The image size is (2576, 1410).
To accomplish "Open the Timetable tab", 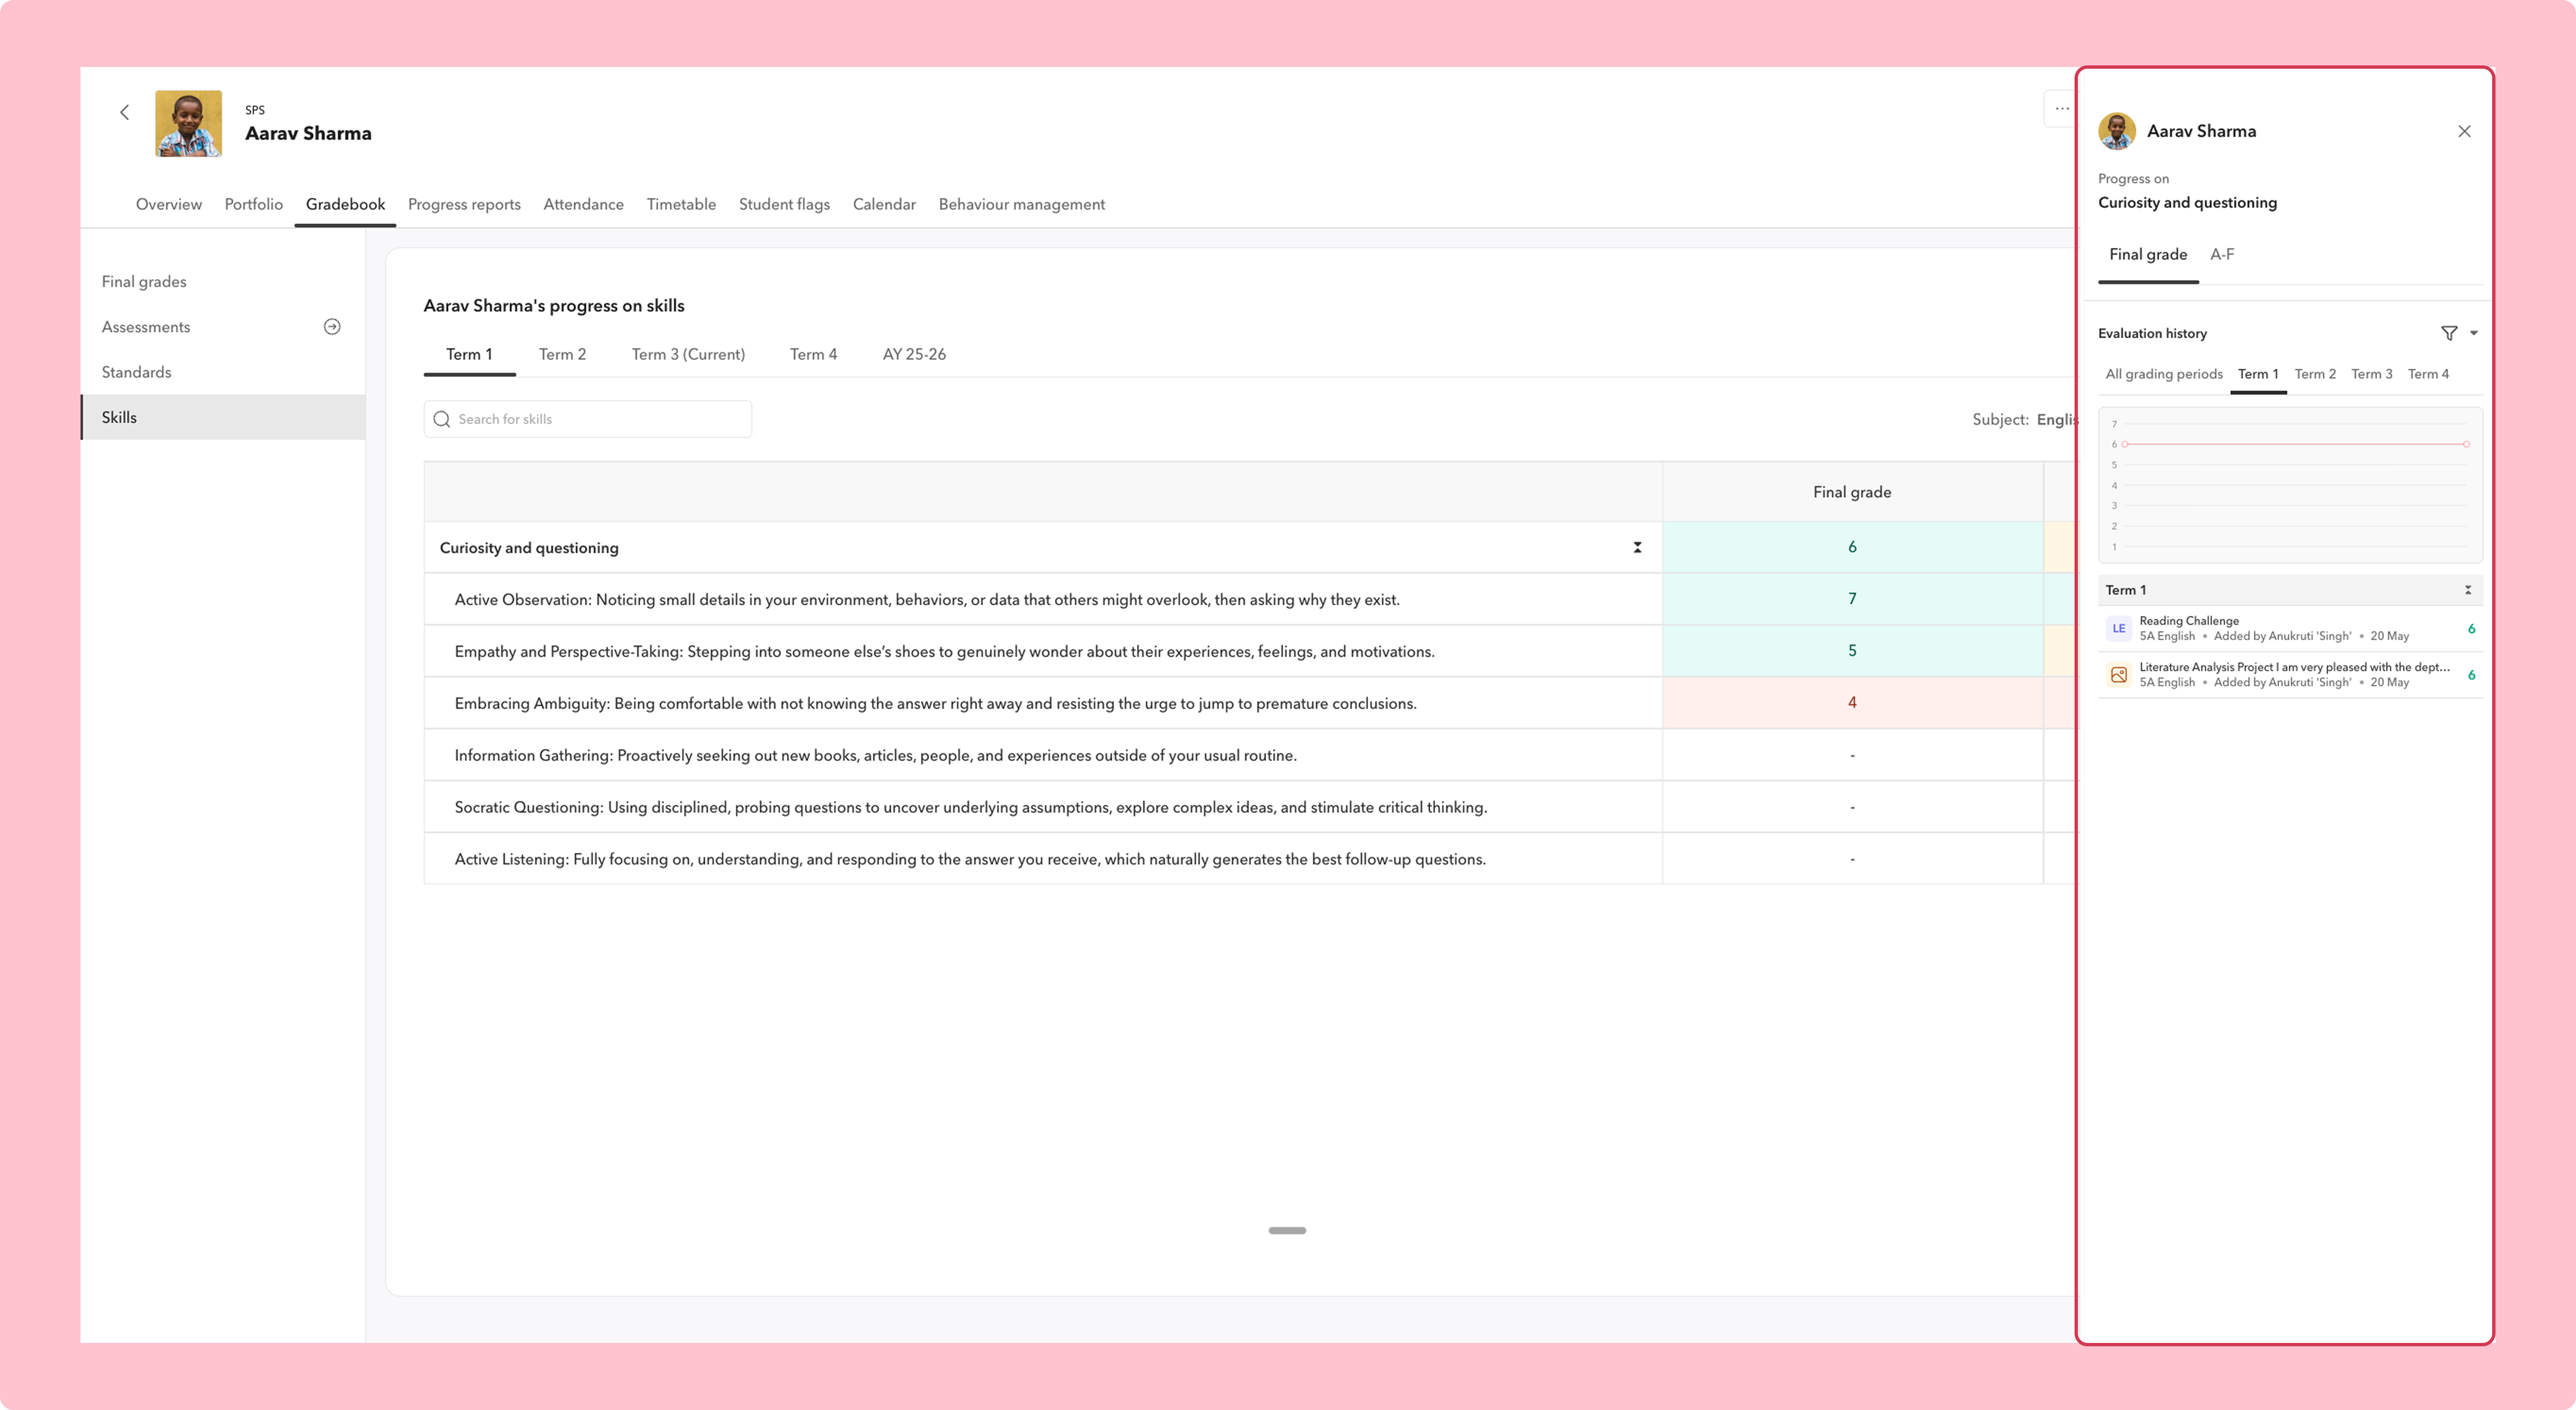I will coord(681,204).
